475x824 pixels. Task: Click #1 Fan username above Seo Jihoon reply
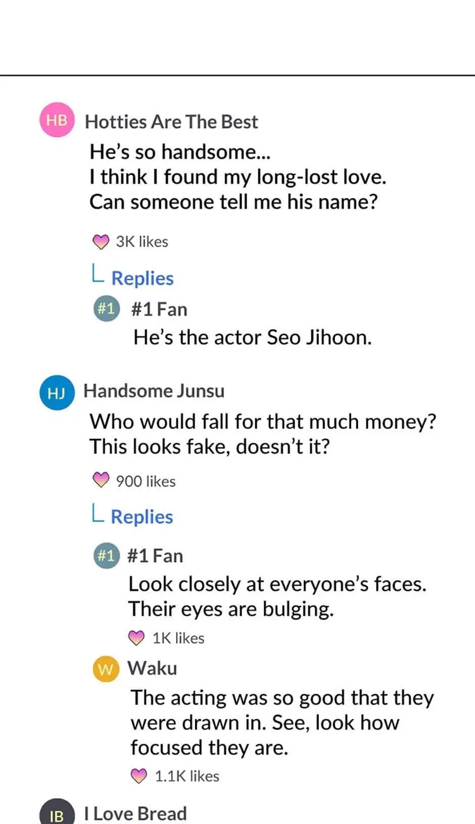pyautogui.click(x=159, y=309)
